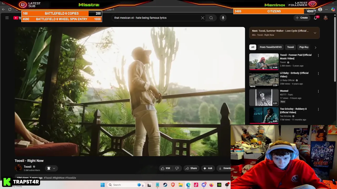The height and width of the screenshot is (189, 337).
Task: Open Lil Baby - Errbody video thumbnail
Action: point(264,80)
